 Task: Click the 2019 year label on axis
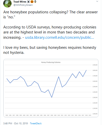[90, 115]
